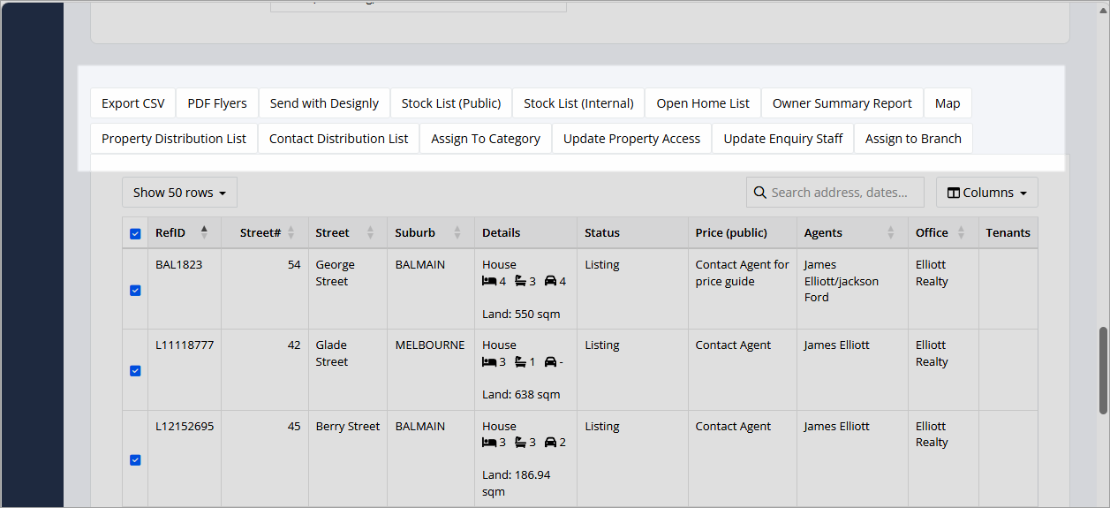Open the Columns dropdown
The image size is (1110, 508).
[x=987, y=193]
